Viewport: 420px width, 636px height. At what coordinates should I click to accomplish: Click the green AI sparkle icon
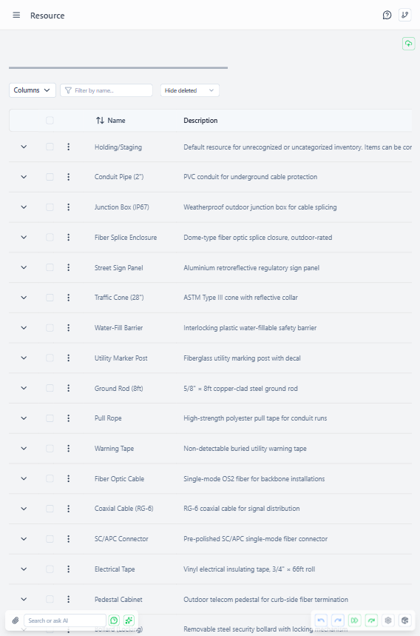click(x=129, y=620)
